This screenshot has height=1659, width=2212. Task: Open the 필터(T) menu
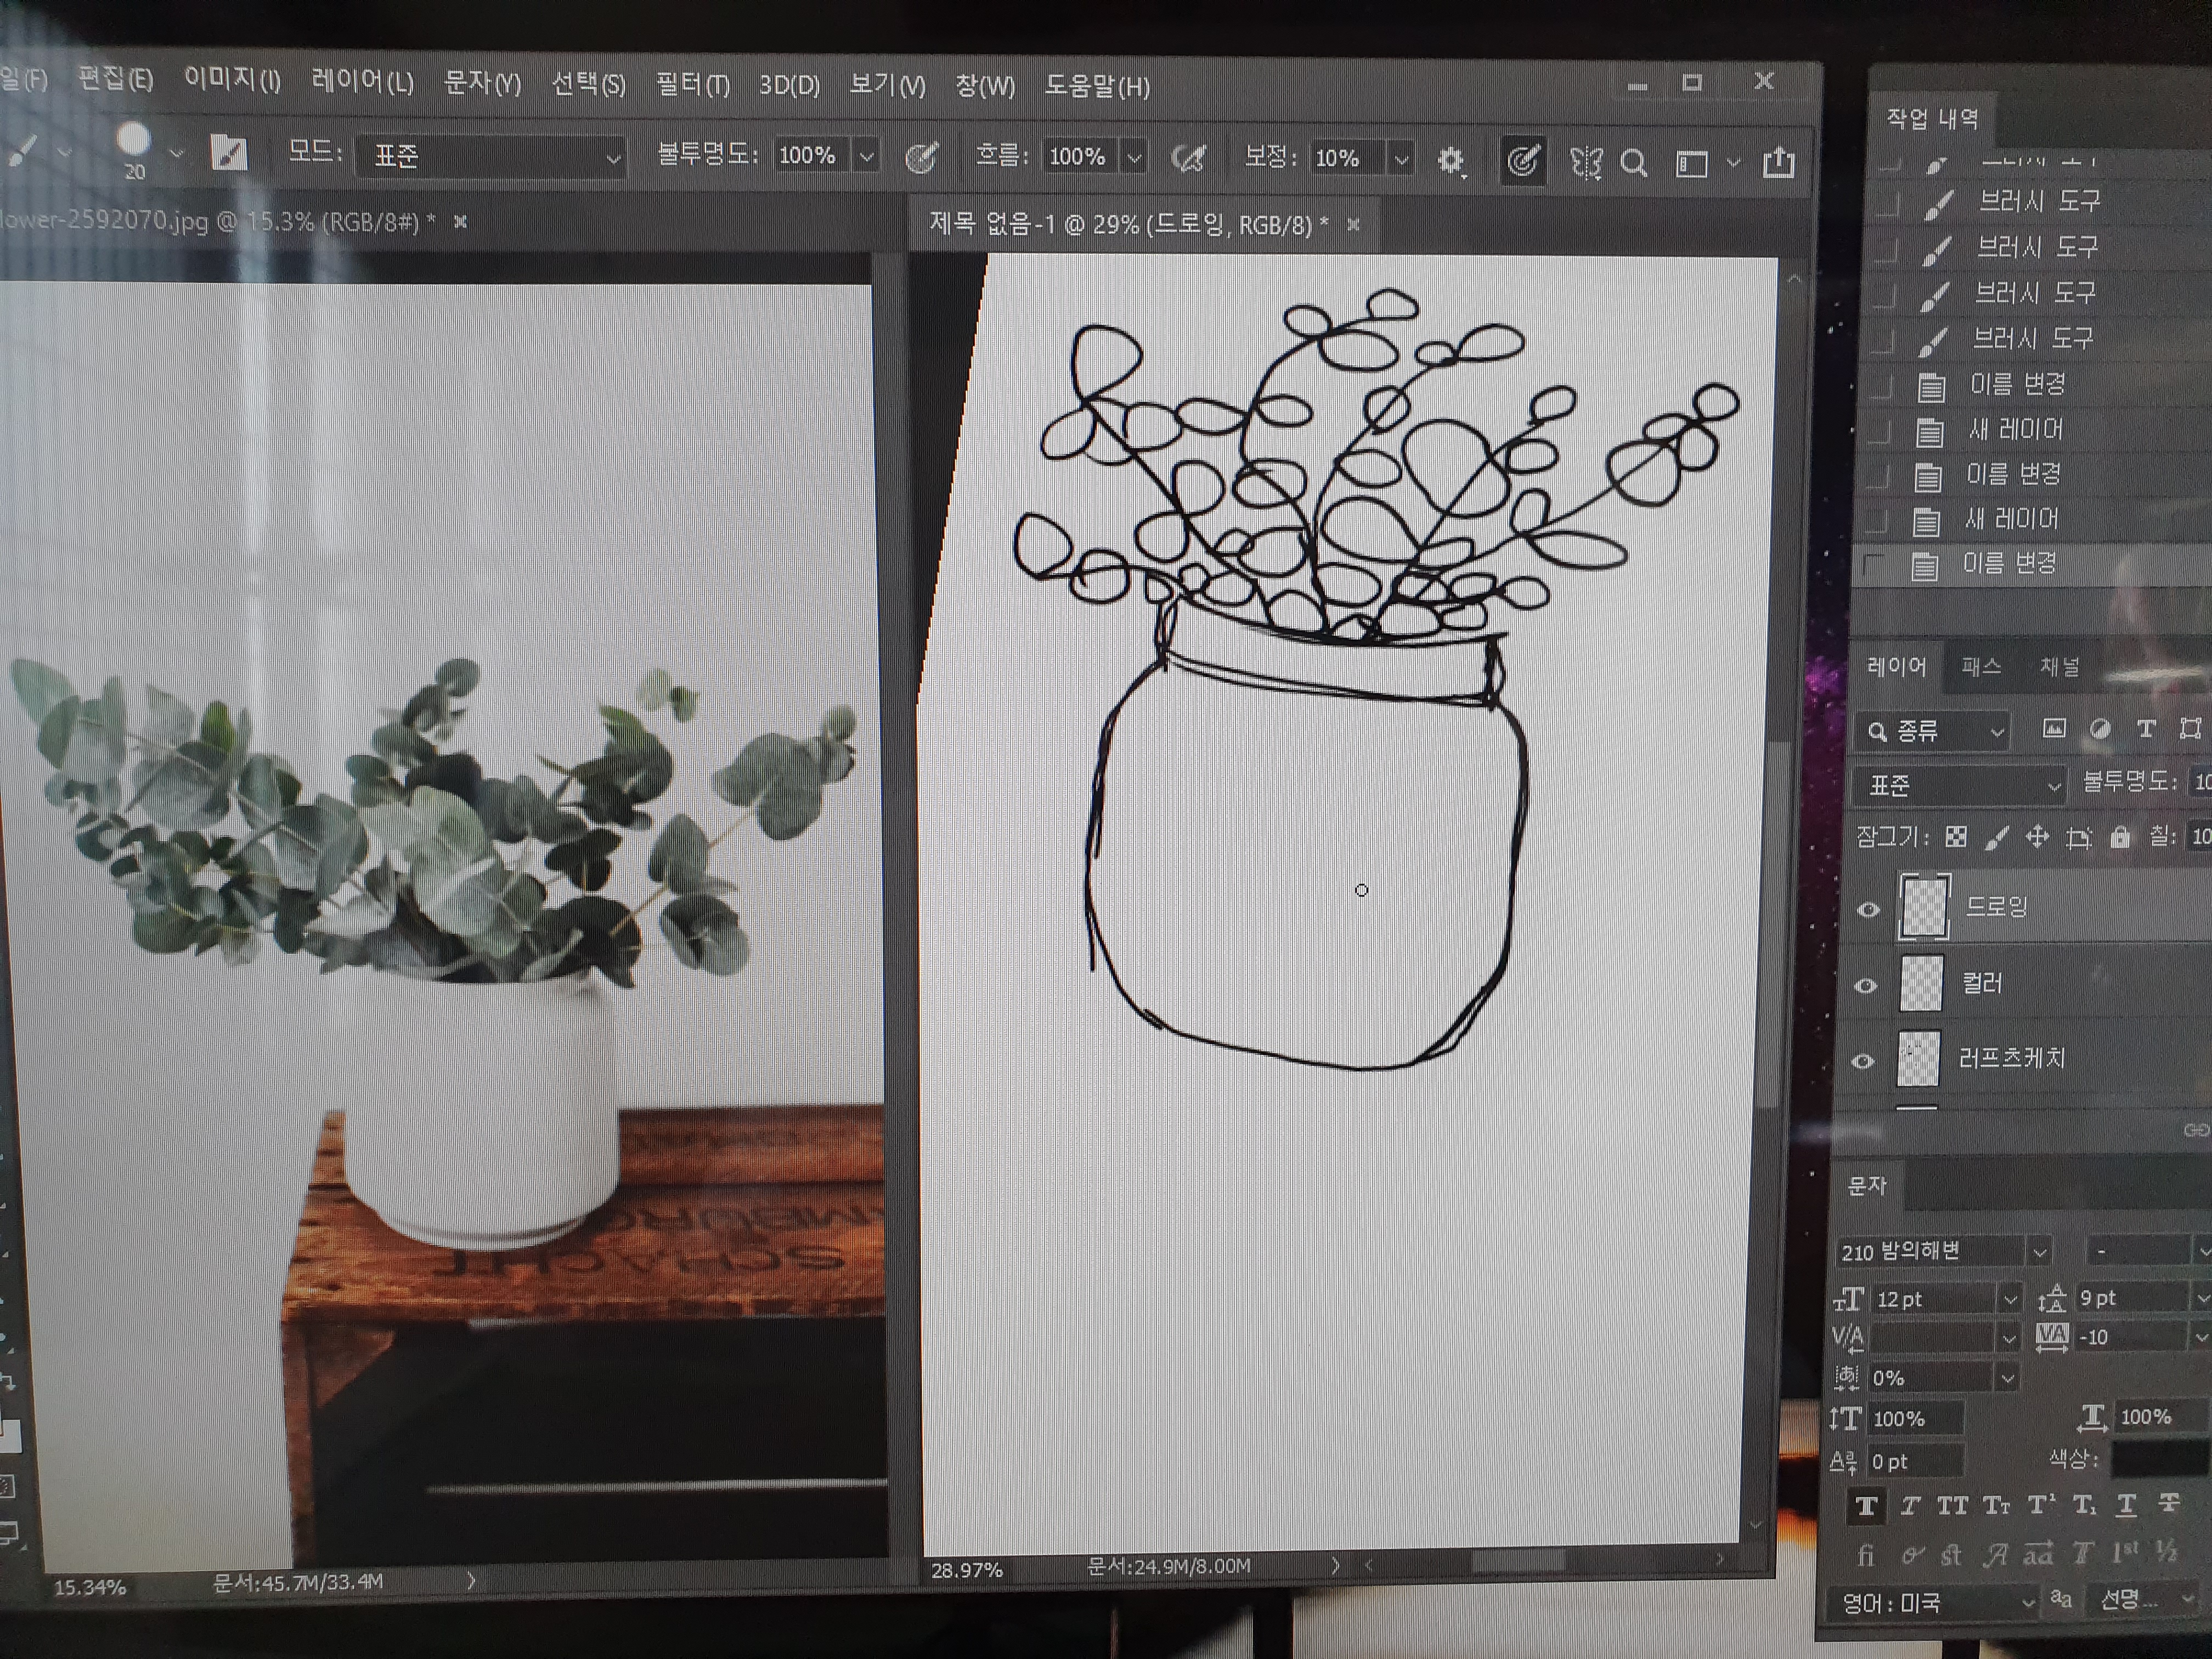[692, 85]
